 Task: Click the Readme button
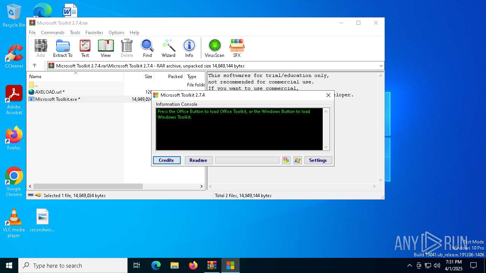pyautogui.click(x=199, y=160)
